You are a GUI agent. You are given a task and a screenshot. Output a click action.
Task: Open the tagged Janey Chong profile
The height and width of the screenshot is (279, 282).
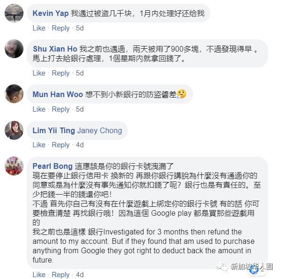pyautogui.click(x=99, y=130)
